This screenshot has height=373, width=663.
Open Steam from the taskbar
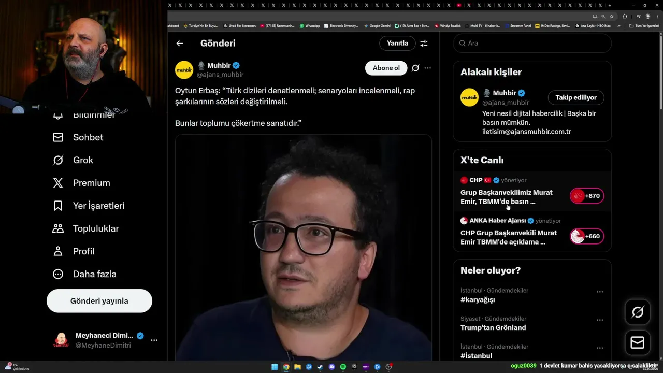(320, 367)
